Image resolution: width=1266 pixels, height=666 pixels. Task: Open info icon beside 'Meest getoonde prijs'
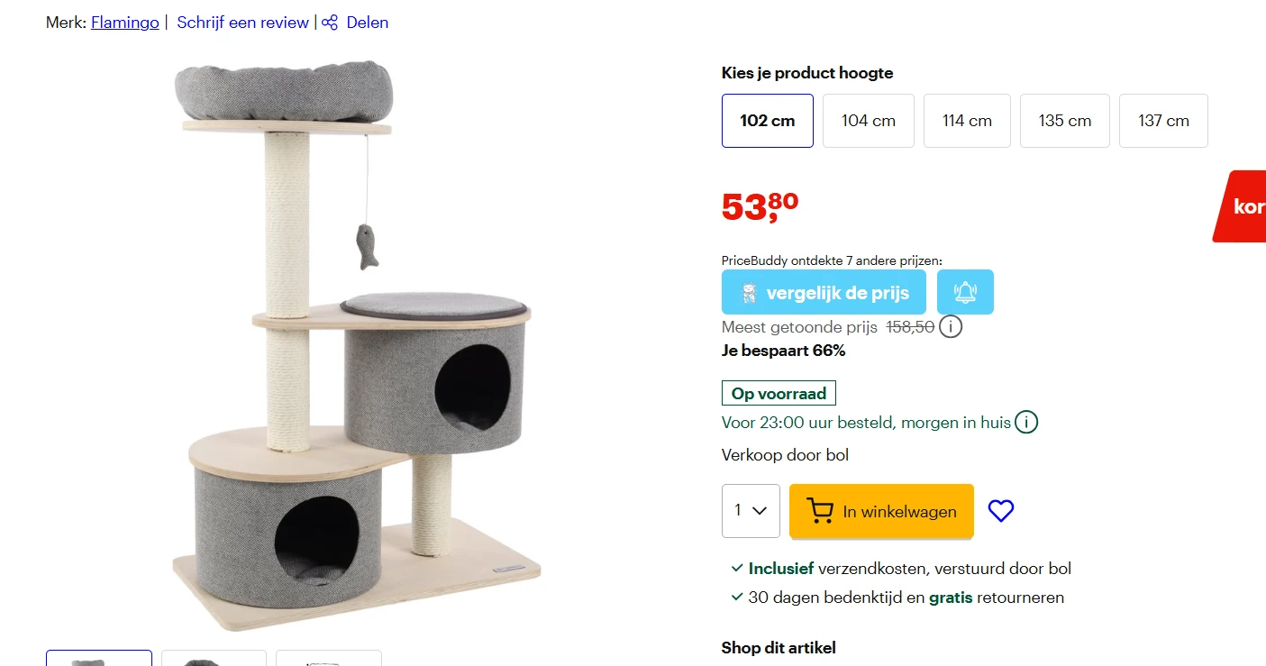(x=951, y=326)
